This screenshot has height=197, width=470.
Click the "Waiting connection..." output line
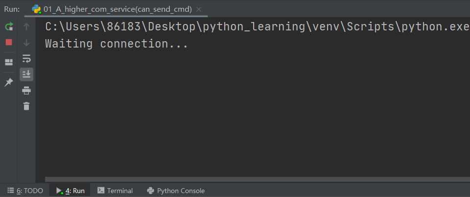coord(117,44)
